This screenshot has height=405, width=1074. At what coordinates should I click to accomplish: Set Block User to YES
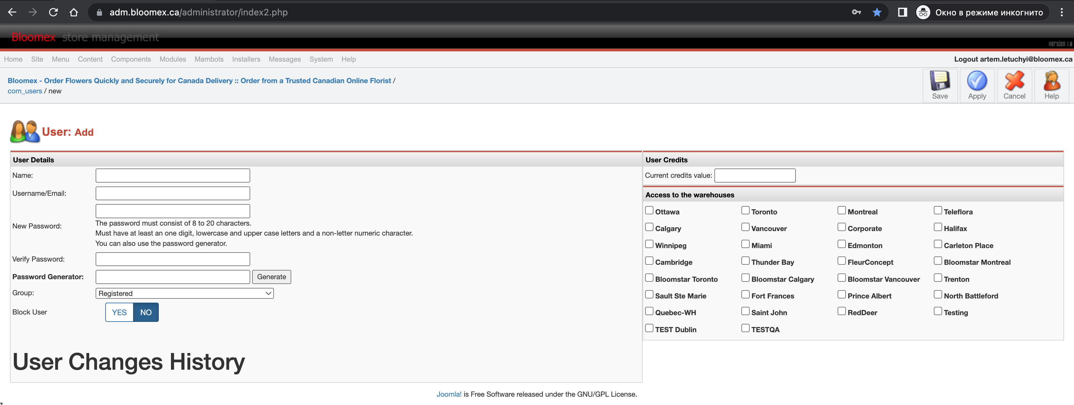(119, 312)
